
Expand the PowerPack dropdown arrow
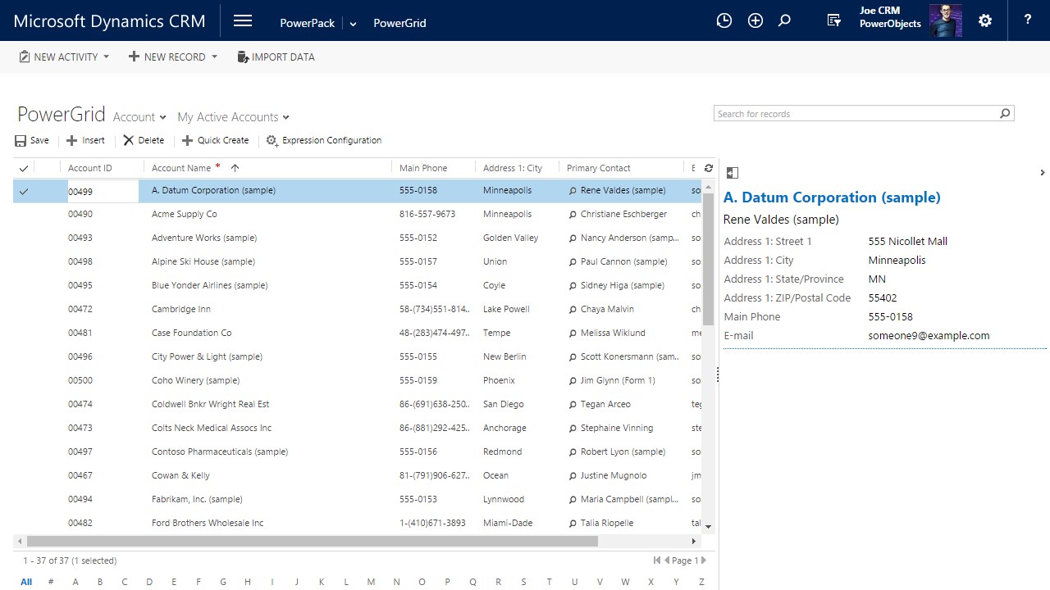354,24
